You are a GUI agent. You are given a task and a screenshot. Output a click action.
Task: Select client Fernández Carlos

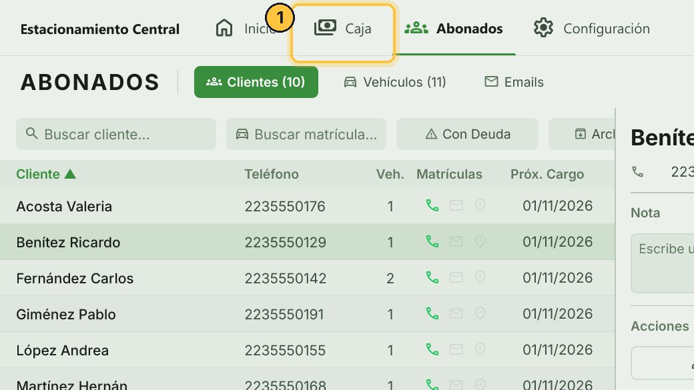(x=75, y=279)
